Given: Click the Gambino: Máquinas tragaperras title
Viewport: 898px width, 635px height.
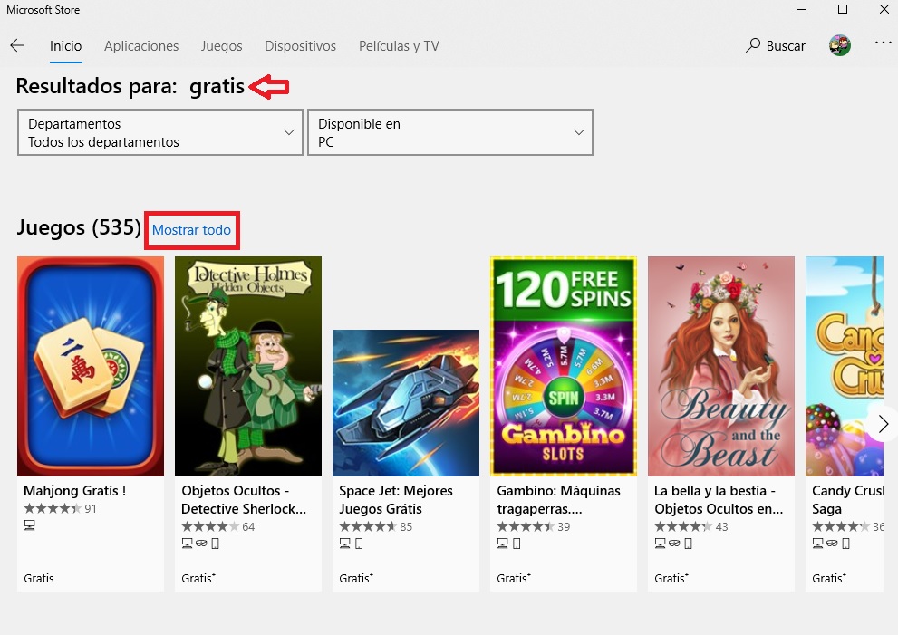Looking at the screenshot, I should point(559,499).
